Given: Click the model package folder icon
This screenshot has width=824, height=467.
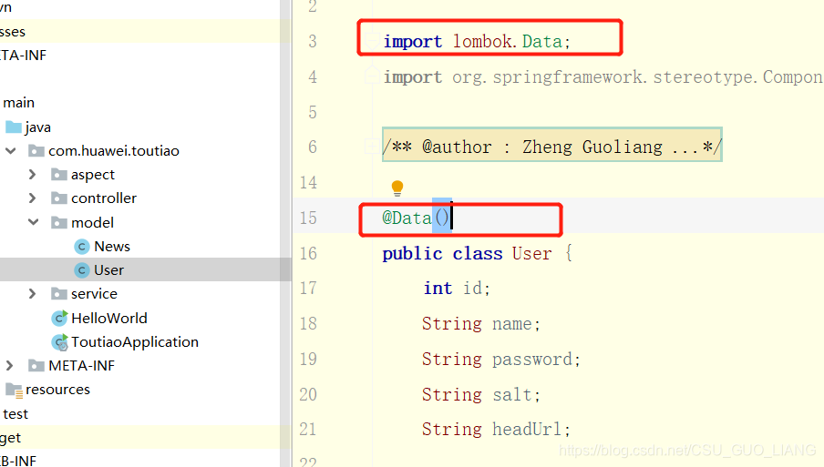Looking at the screenshot, I should coord(59,222).
